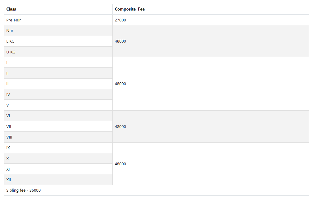The height and width of the screenshot is (201, 312).
Task: Select the U KG class row
Action: [58, 52]
